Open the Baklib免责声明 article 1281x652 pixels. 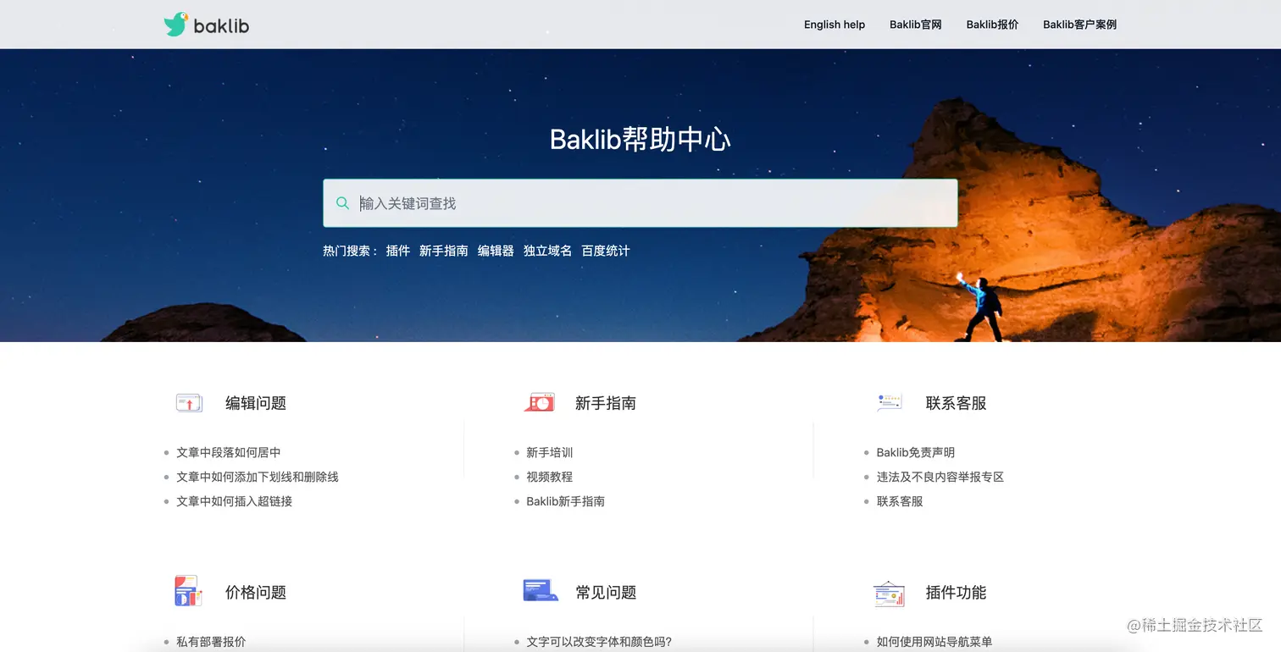[916, 452]
